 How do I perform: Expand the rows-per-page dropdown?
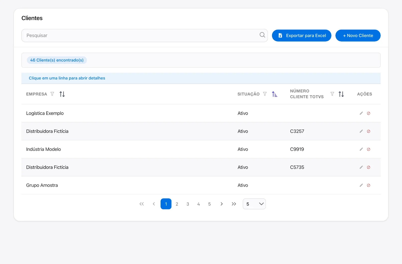pyautogui.click(x=254, y=204)
